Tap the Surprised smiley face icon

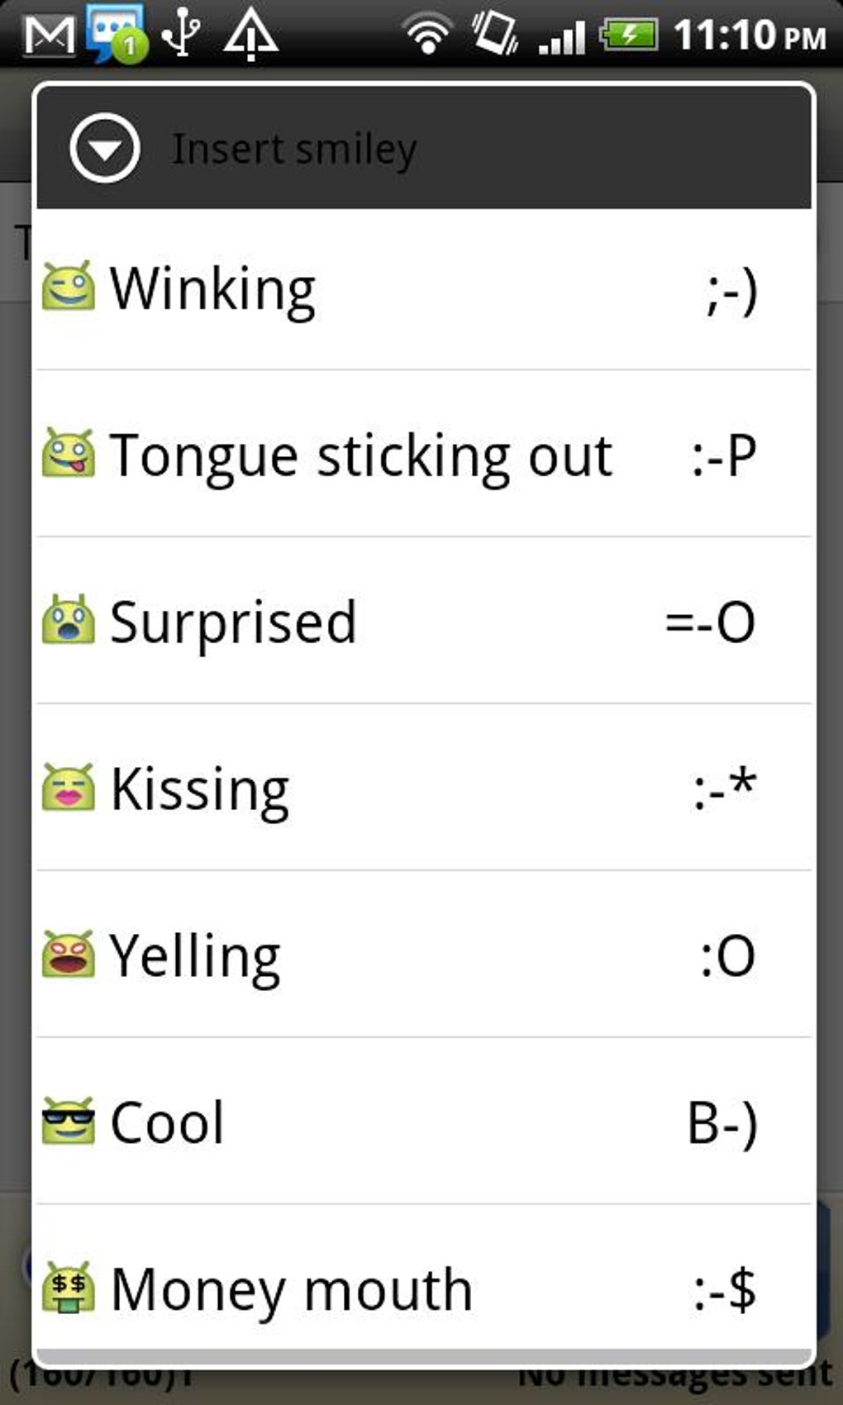[69, 621]
